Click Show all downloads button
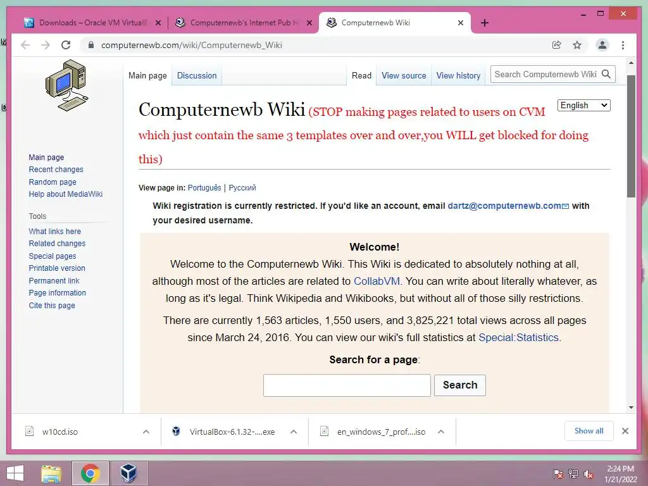This screenshot has height=486, width=648. click(x=589, y=431)
